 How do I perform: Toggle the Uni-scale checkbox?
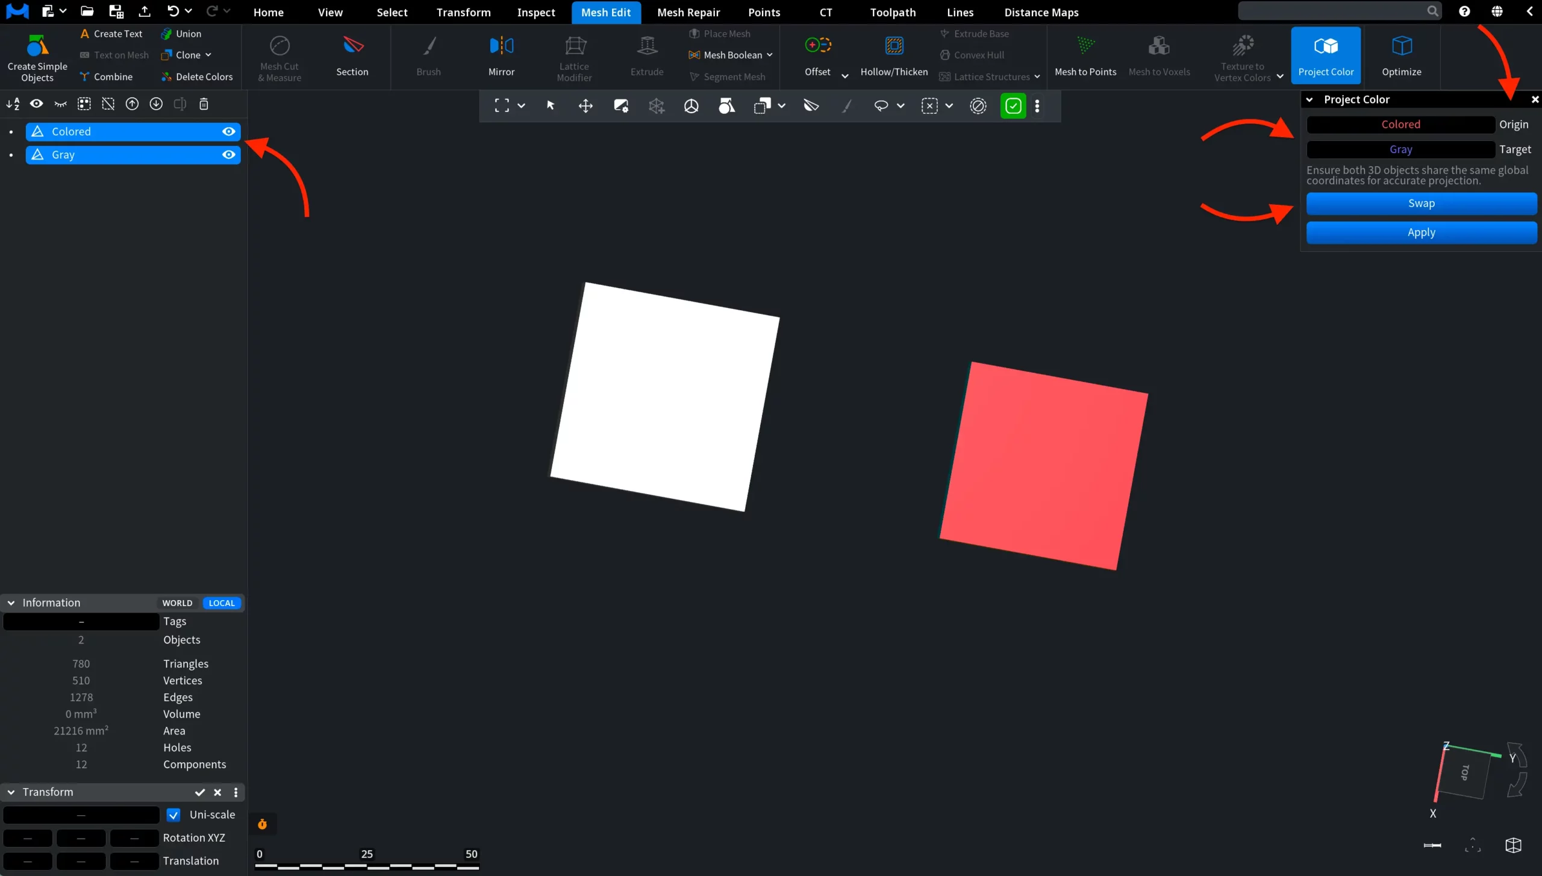(173, 815)
